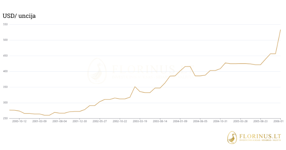Click the 2005-08-23 date label
This screenshot has width=286, height=150.
(x=261, y=121)
